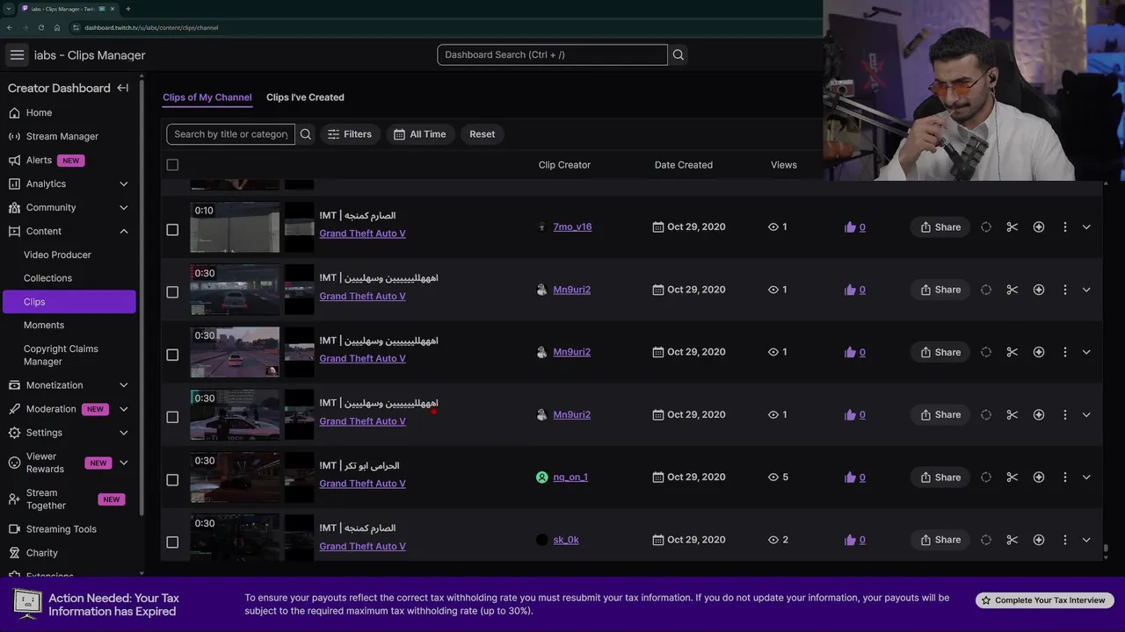Click the Streaming Tools icon in sidebar

click(14, 529)
